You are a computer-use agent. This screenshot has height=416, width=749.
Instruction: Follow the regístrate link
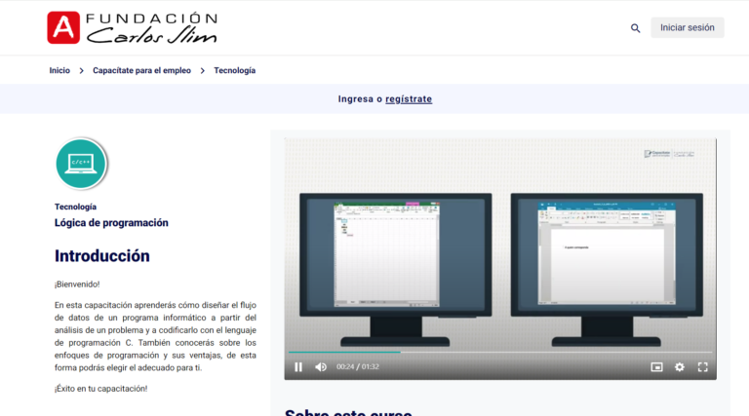pos(409,99)
